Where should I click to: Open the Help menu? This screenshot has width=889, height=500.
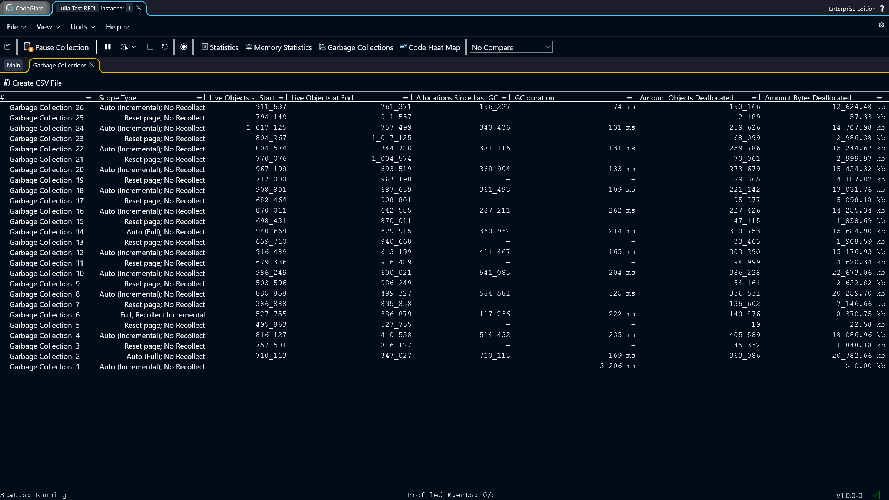117,27
